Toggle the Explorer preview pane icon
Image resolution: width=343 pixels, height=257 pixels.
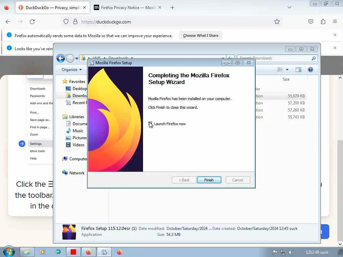pos(298,70)
